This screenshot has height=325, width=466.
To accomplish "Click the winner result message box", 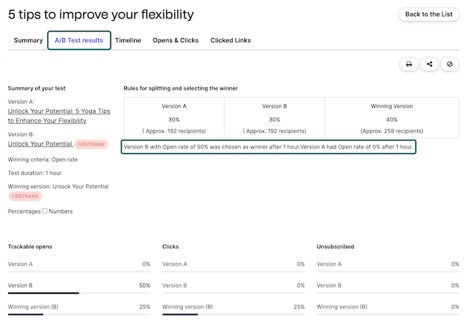I will click(x=269, y=146).
